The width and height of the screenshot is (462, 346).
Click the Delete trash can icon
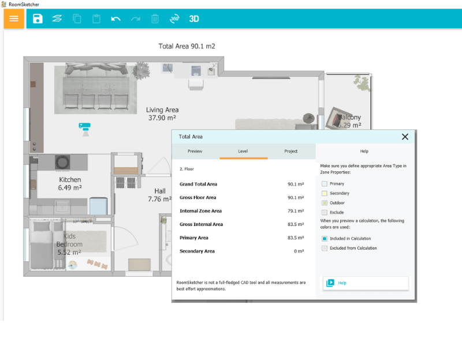(155, 18)
